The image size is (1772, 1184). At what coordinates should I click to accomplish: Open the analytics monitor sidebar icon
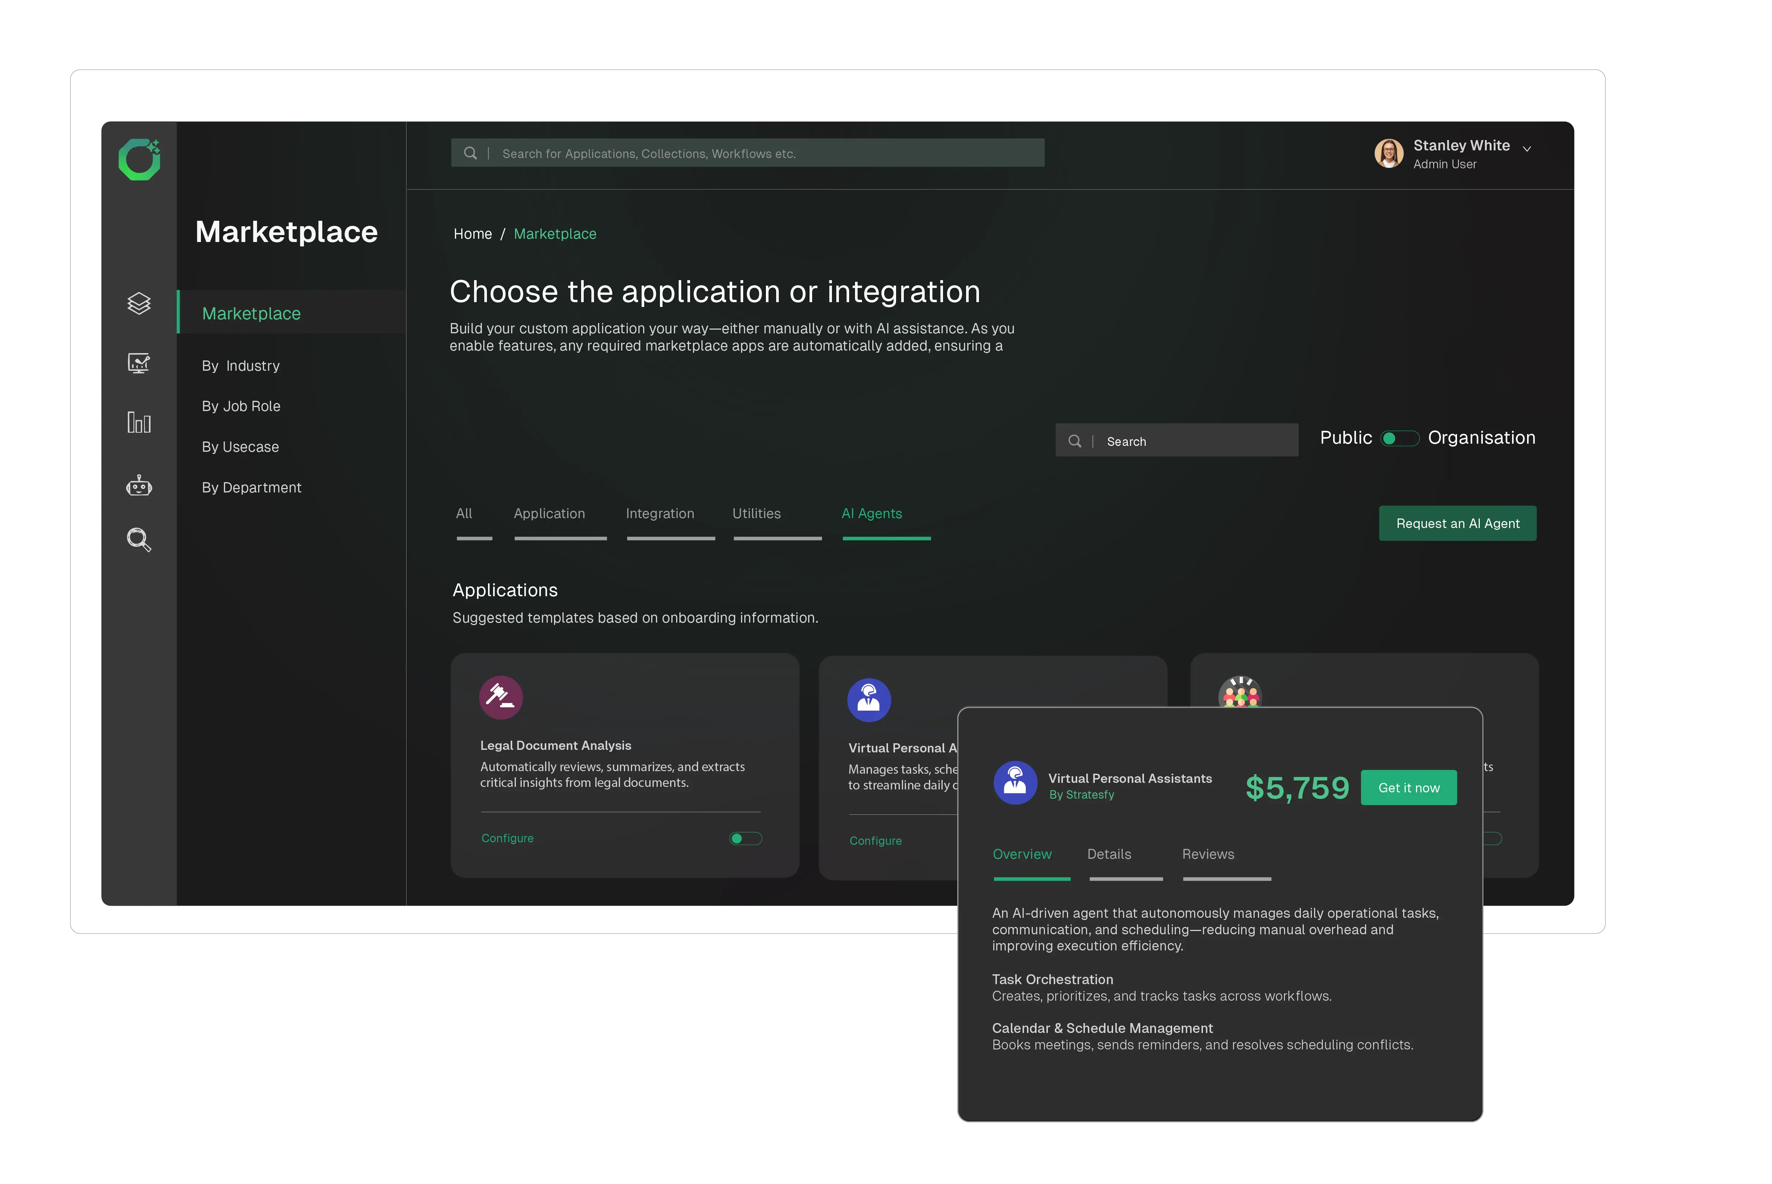coord(139,363)
